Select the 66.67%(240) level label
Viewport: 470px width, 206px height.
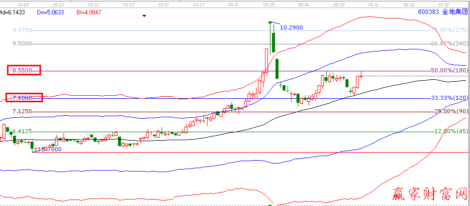(x=448, y=43)
